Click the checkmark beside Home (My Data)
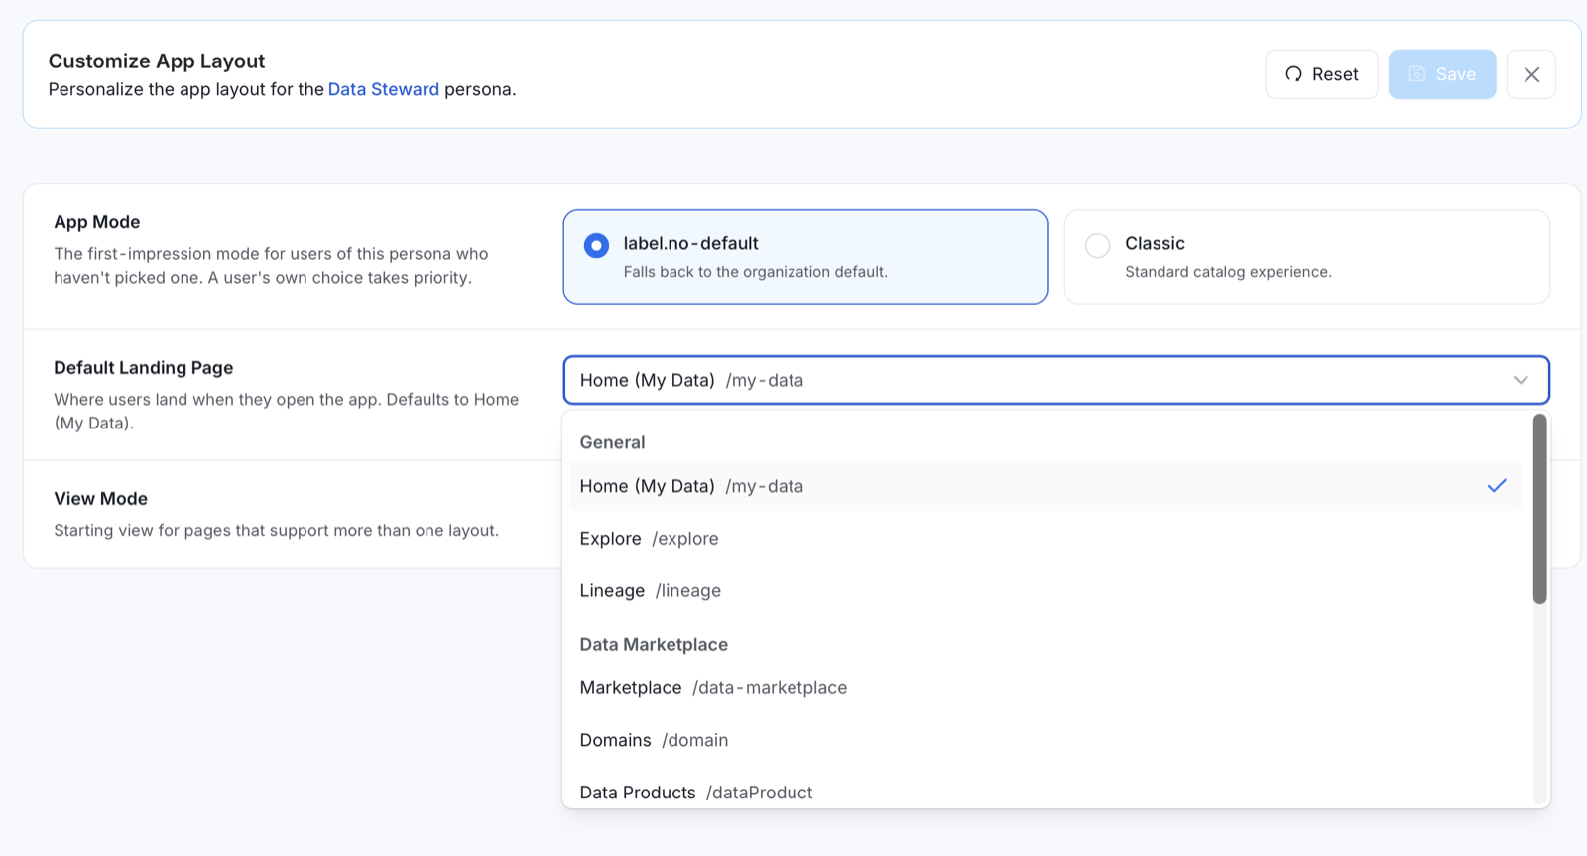The height and width of the screenshot is (856, 1587). (x=1497, y=486)
